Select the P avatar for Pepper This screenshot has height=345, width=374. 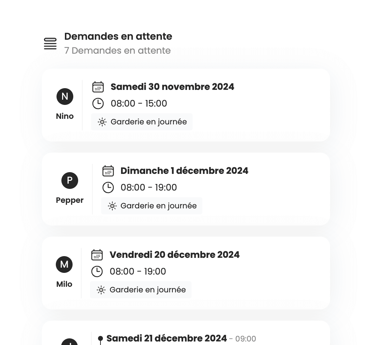69,181
